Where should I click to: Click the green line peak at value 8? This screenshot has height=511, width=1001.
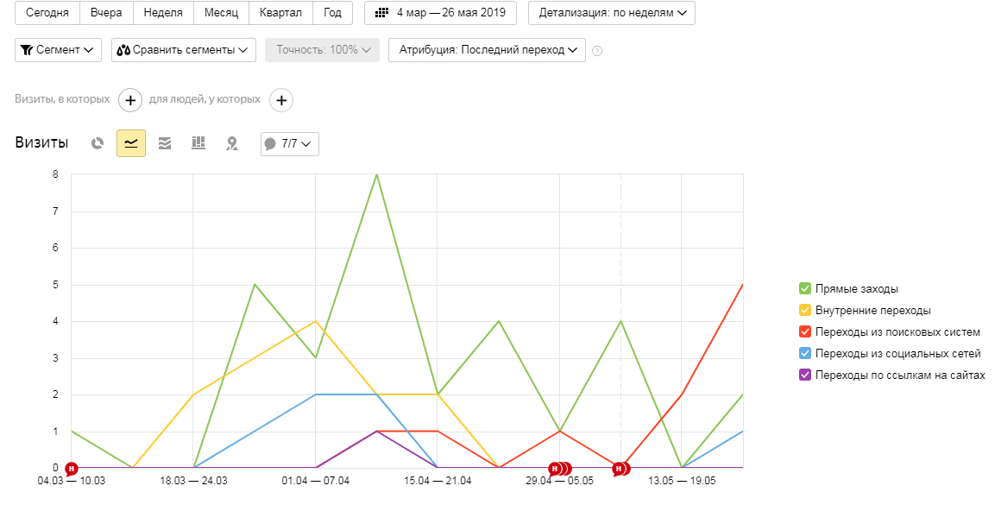(376, 174)
